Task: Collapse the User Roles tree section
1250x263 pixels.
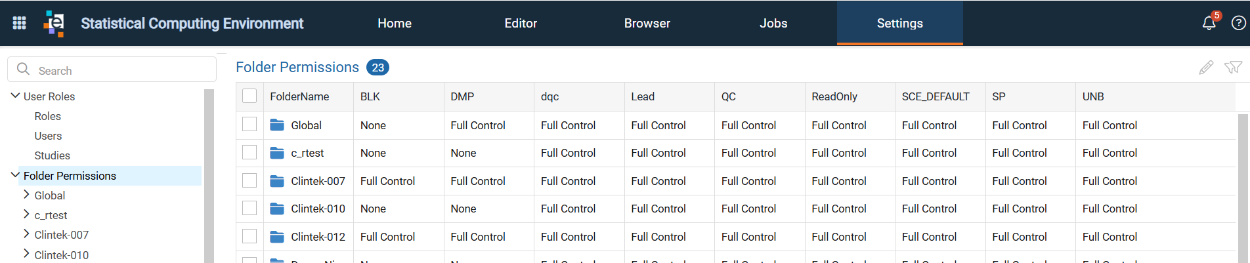Action: 15,96
